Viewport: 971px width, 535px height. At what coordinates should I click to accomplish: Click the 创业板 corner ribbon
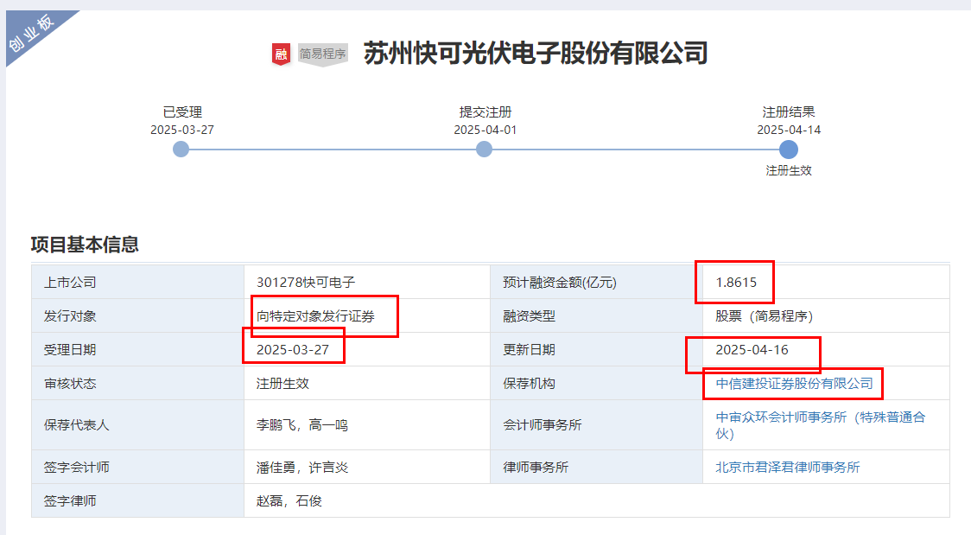point(33,34)
